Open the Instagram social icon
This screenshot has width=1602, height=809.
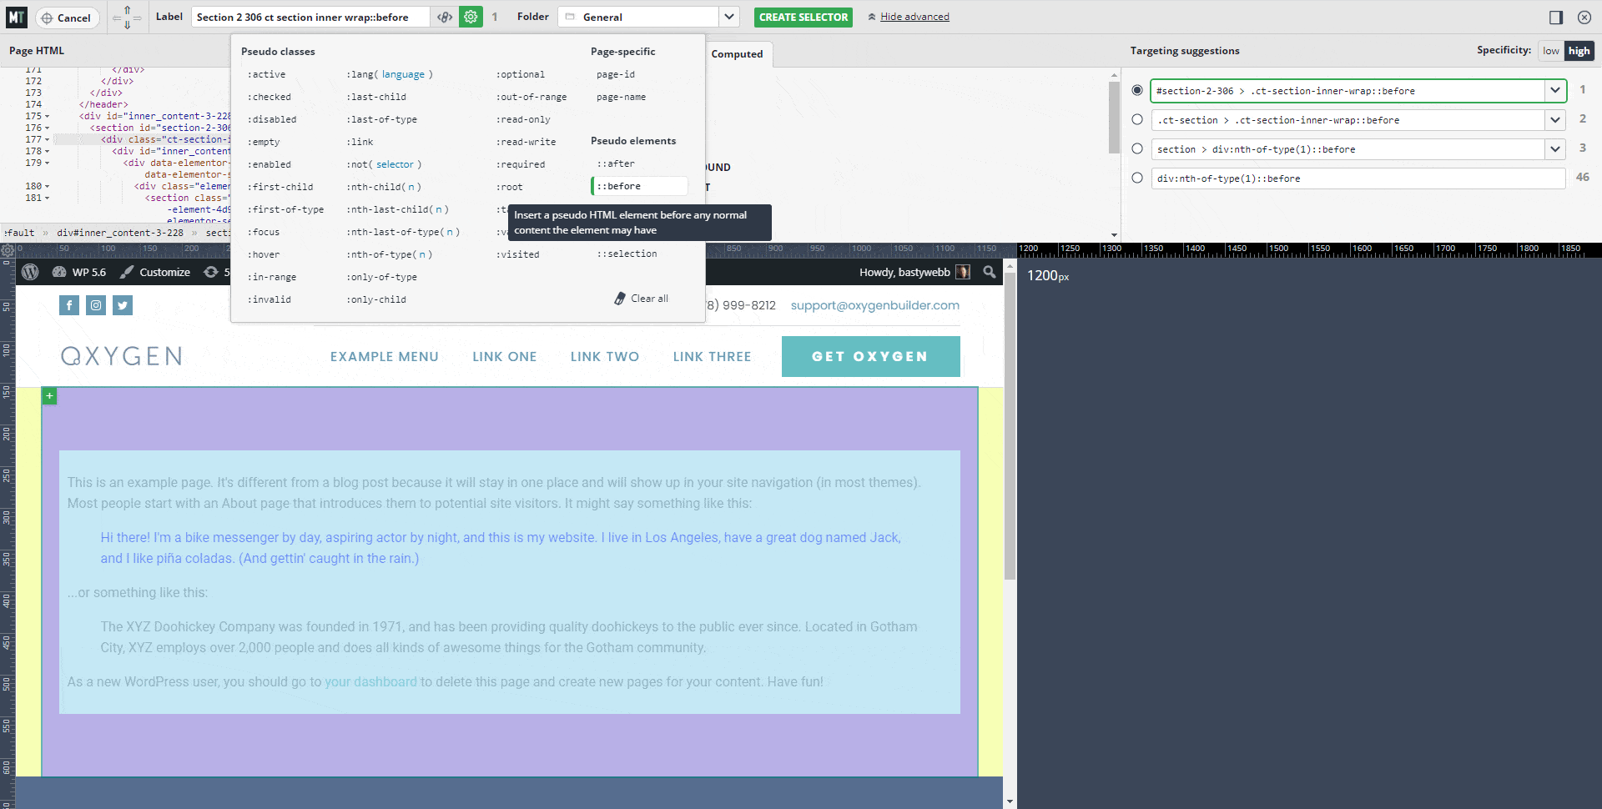tap(96, 305)
